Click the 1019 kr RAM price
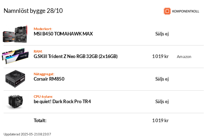 pos(160,56)
